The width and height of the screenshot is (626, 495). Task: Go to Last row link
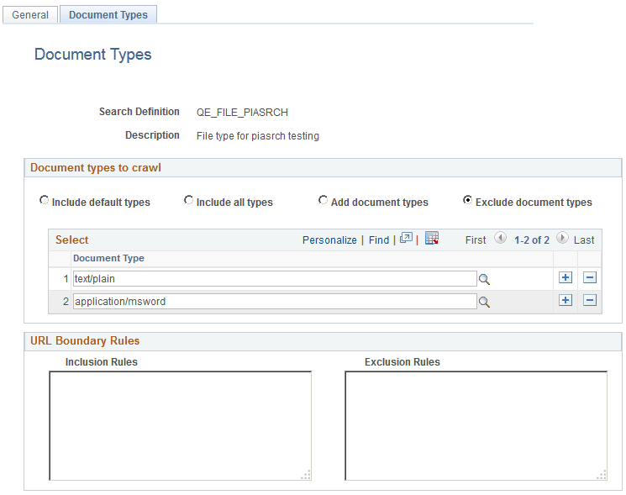pos(584,240)
